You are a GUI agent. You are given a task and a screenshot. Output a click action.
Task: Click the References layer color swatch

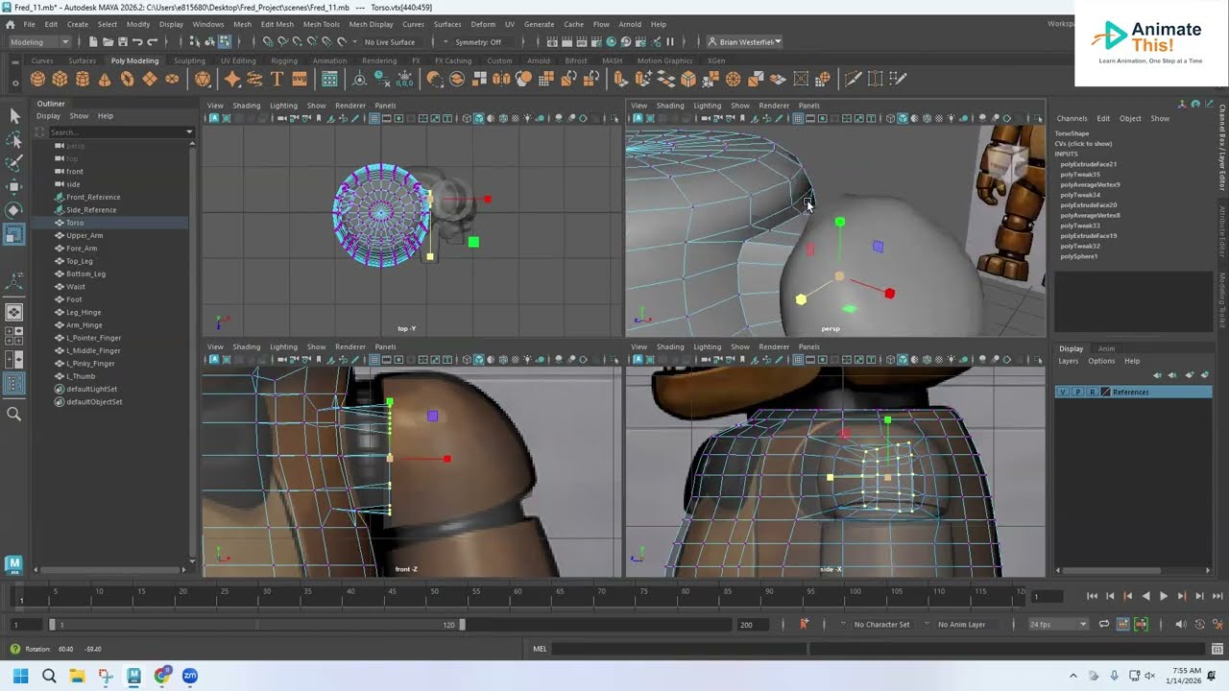(x=1106, y=392)
